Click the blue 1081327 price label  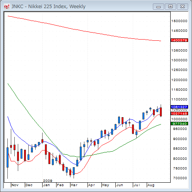[x=179, y=107]
